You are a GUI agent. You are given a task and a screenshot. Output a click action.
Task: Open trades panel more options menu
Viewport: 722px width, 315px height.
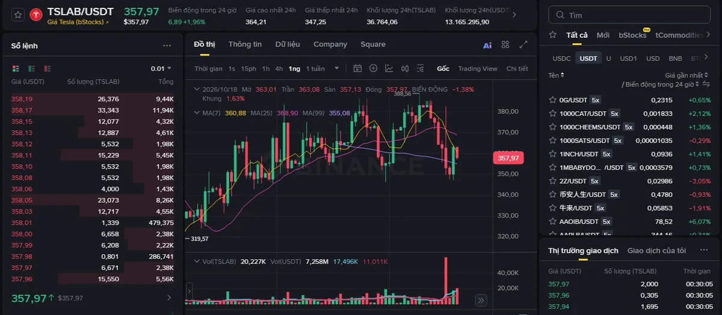(704, 250)
